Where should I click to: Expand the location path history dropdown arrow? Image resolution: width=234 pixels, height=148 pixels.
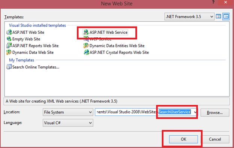point(195,112)
